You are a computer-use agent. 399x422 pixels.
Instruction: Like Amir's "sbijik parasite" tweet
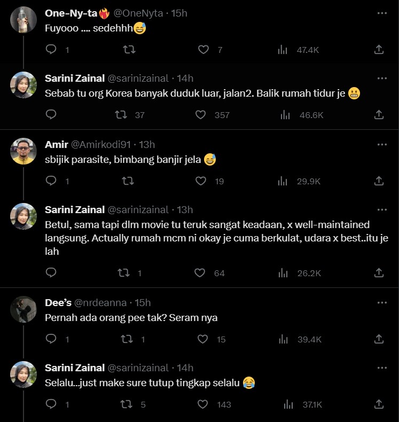[x=201, y=181]
